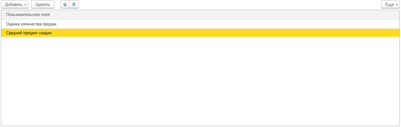Click the Удалить button

click(43, 5)
